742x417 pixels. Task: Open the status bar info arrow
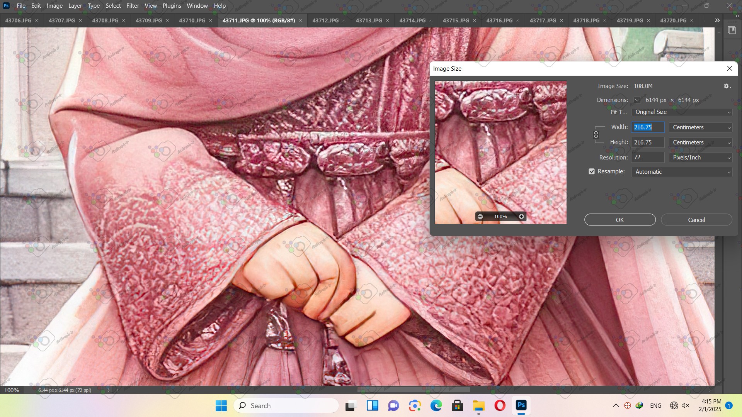pos(108,390)
